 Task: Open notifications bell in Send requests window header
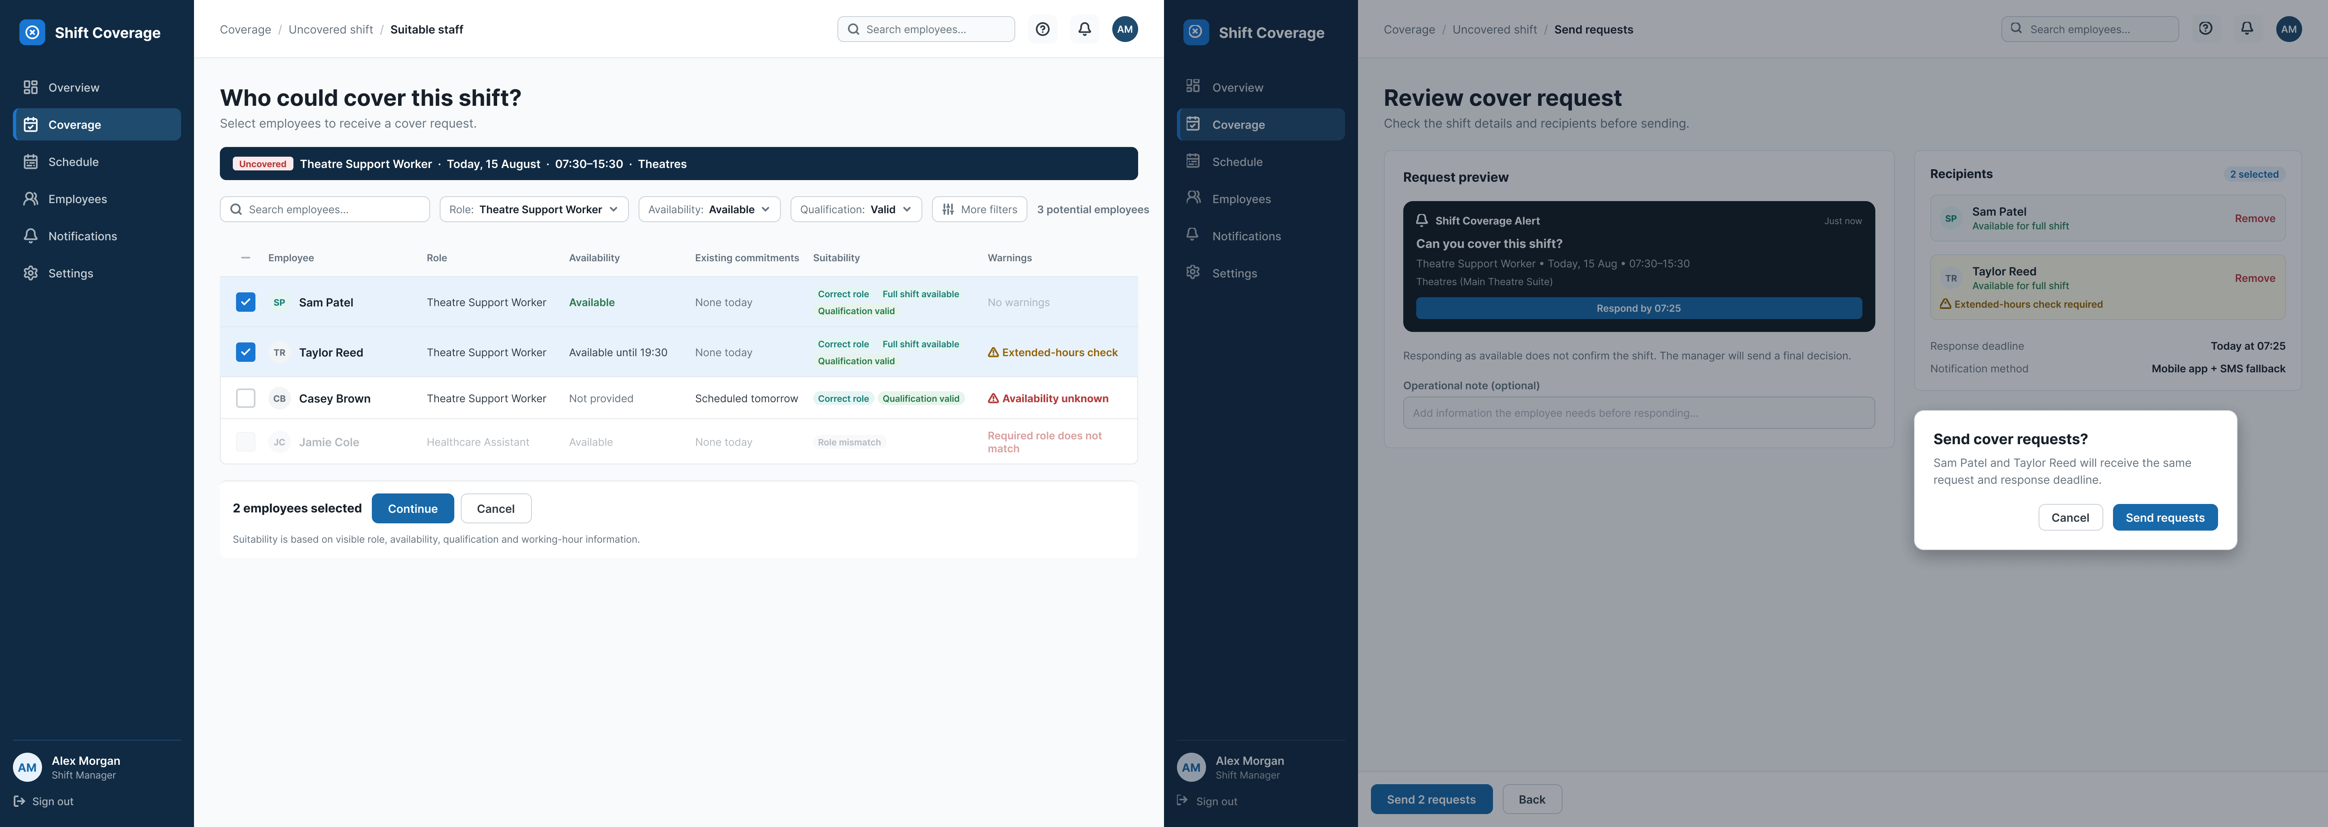point(2248,29)
